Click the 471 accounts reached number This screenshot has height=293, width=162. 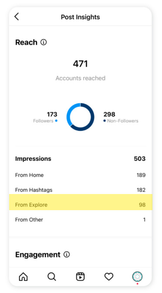81,64
